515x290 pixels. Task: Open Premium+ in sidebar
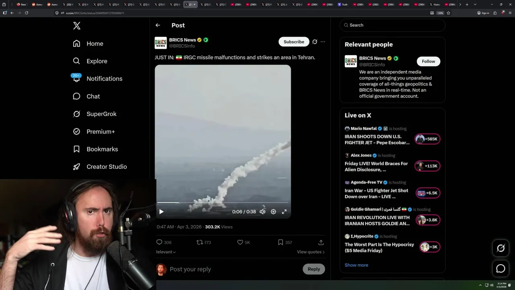tap(94, 132)
